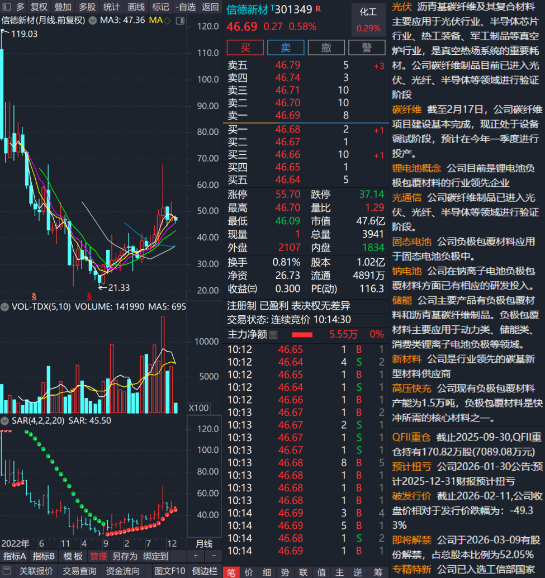The width and height of the screenshot is (545, 578).
Task: Switch to the 筹 tab at bottom
Action: (x=378, y=572)
